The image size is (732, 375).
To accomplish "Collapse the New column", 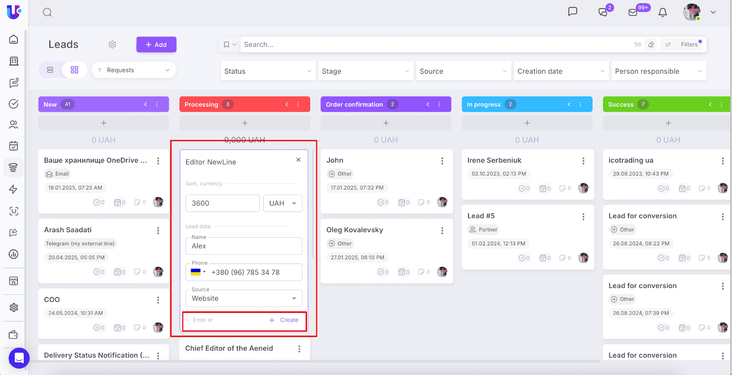I will [145, 104].
